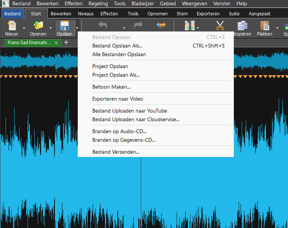This screenshot has height=228, width=288.
Task: Choose Project Opslaan
Action: (x=156, y=66)
